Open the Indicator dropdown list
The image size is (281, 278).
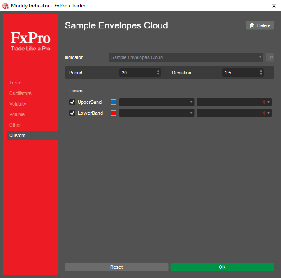[186, 57]
